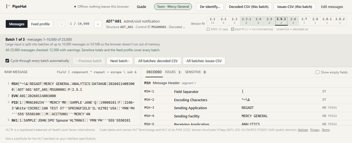The width and height of the screenshot is (352, 143).
Task: Download Decoded CSV for this batch
Action: point(249,7)
